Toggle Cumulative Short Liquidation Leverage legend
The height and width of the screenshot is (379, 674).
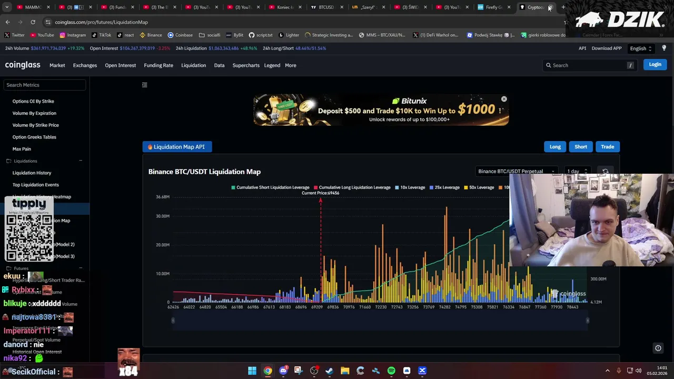tap(270, 187)
